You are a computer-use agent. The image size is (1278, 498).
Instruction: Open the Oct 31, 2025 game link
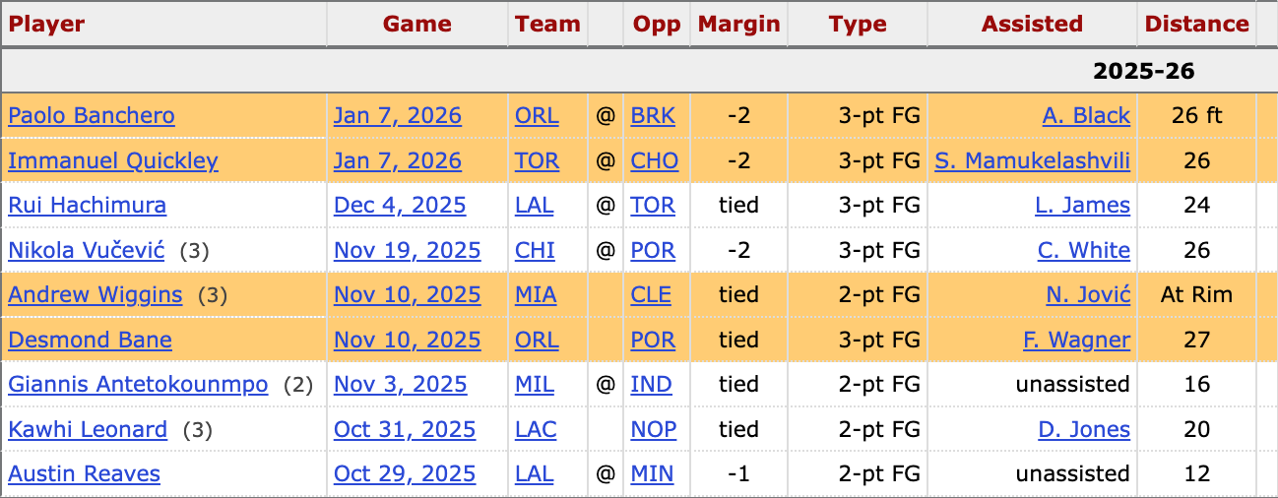click(x=405, y=430)
